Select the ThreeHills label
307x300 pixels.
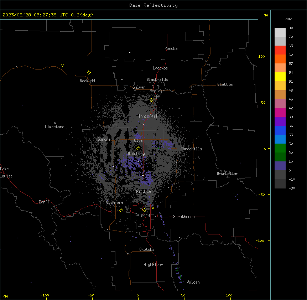pos(191,149)
